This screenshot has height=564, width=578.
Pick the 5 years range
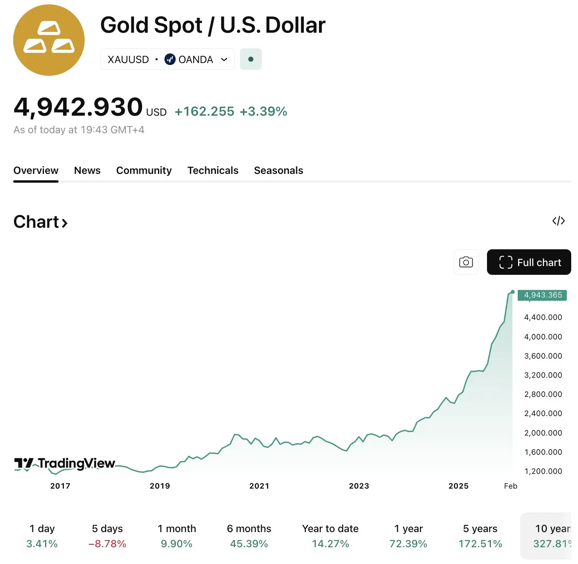pos(480,536)
